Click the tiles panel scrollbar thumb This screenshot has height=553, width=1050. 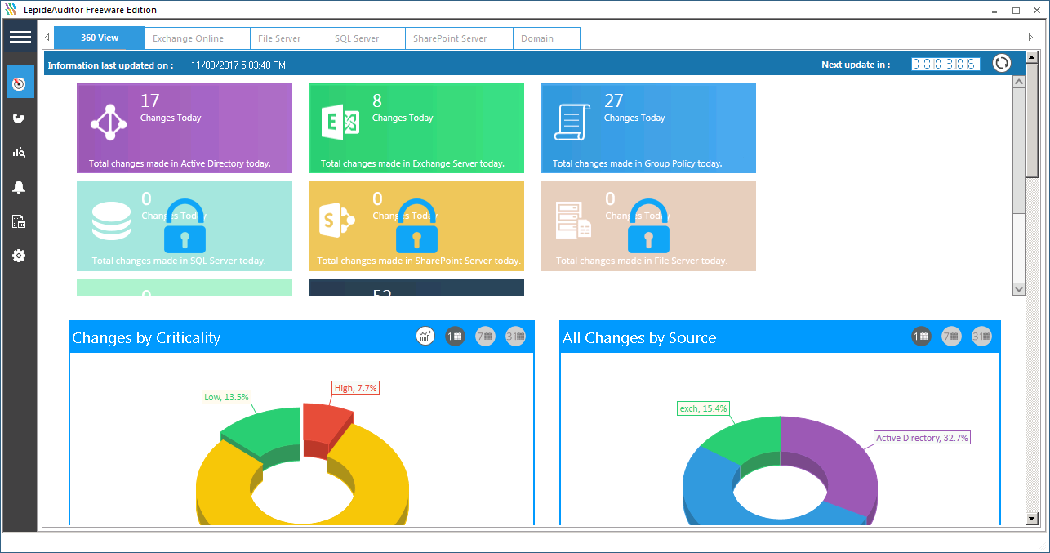click(1018, 149)
